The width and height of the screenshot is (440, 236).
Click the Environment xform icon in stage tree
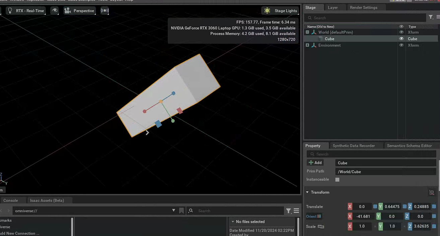point(314,45)
